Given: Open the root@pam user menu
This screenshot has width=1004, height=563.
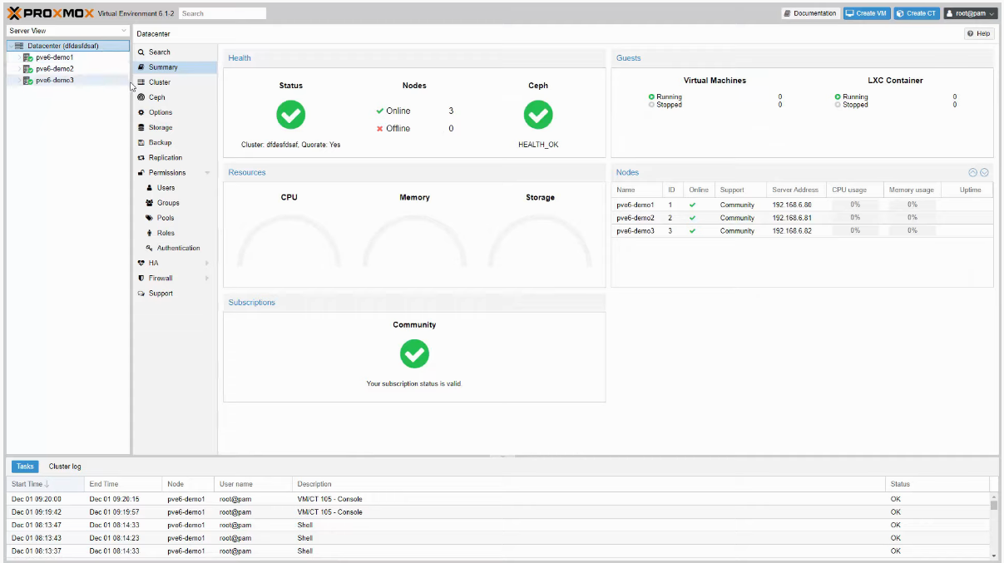Looking at the screenshot, I should point(970,13).
